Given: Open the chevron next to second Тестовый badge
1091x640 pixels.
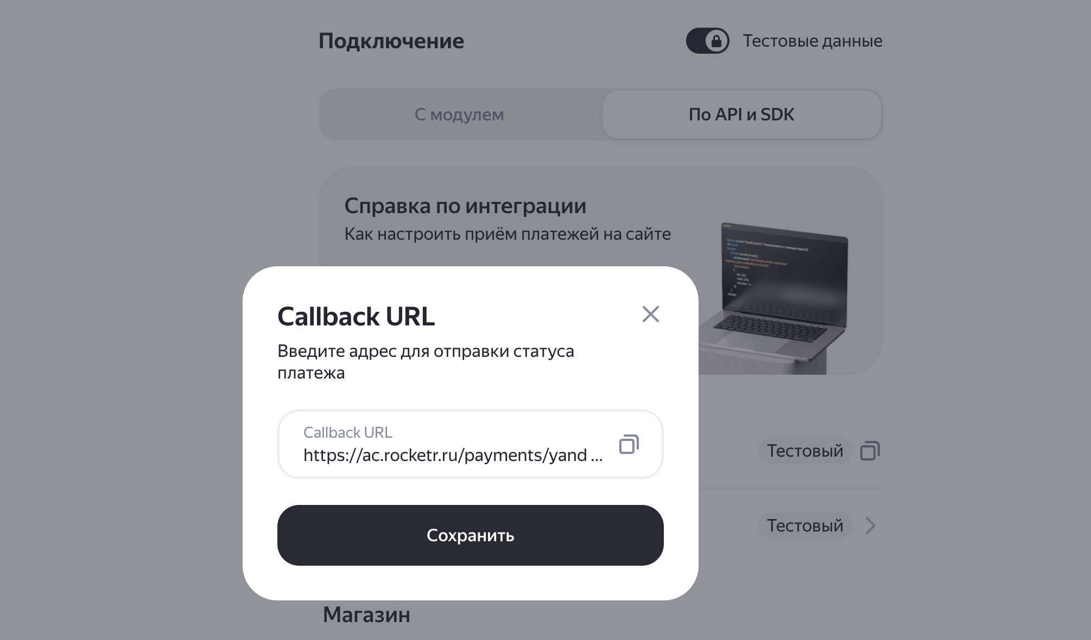Looking at the screenshot, I should coord(871,526).
